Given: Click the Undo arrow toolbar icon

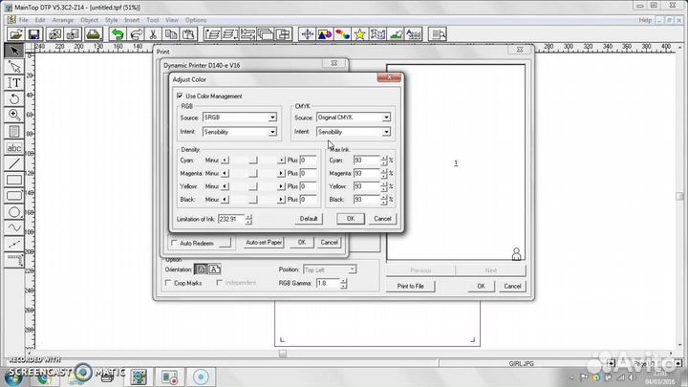Looking at the screenshot, I should click(x=117, y=34).
